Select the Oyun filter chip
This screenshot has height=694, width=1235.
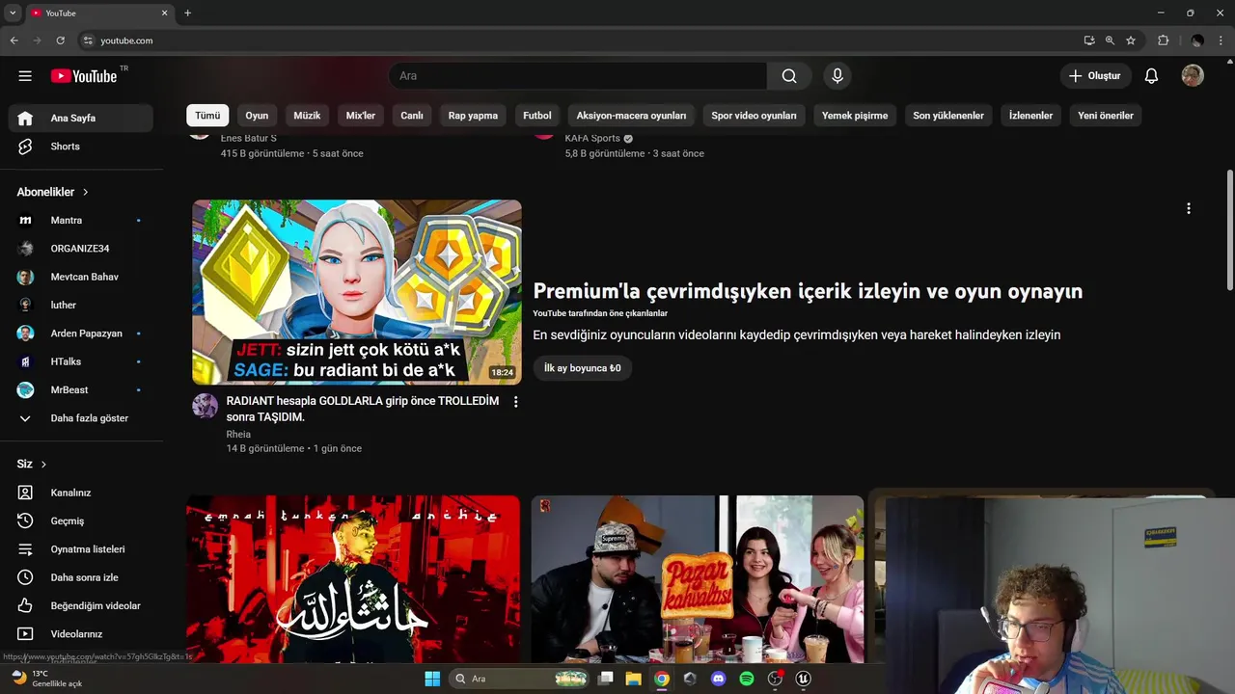pos(257,116)
